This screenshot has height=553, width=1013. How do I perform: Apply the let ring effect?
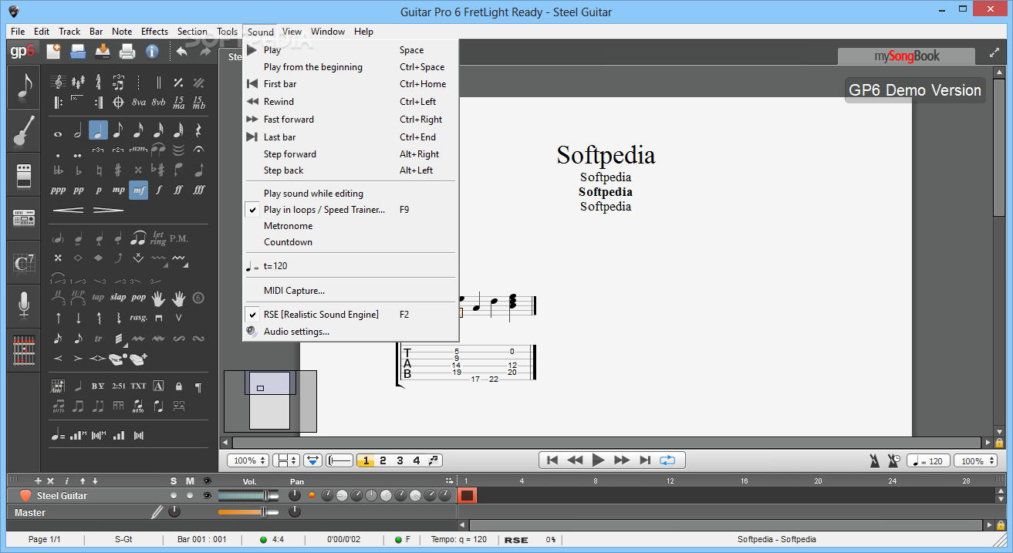tap(158, 238)
